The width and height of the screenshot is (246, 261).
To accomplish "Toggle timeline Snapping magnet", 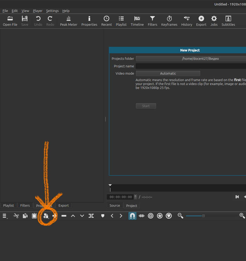I will coord(132,216).
